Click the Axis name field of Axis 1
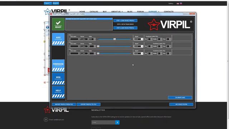 74,39
